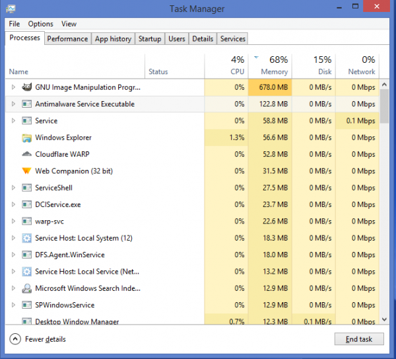This screenshot has height=359, width=396.
Task: Sort processes by the Disk column
Action: 313,66
